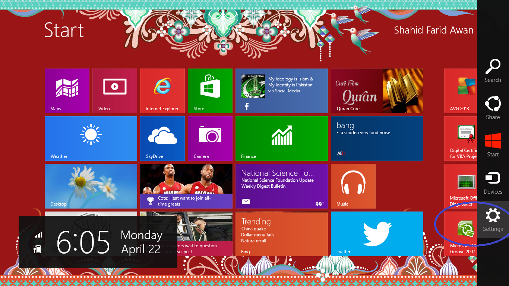Screen dimensions: 509x286
Task: Launch the Video app
Action: click(x=114, y=90)
